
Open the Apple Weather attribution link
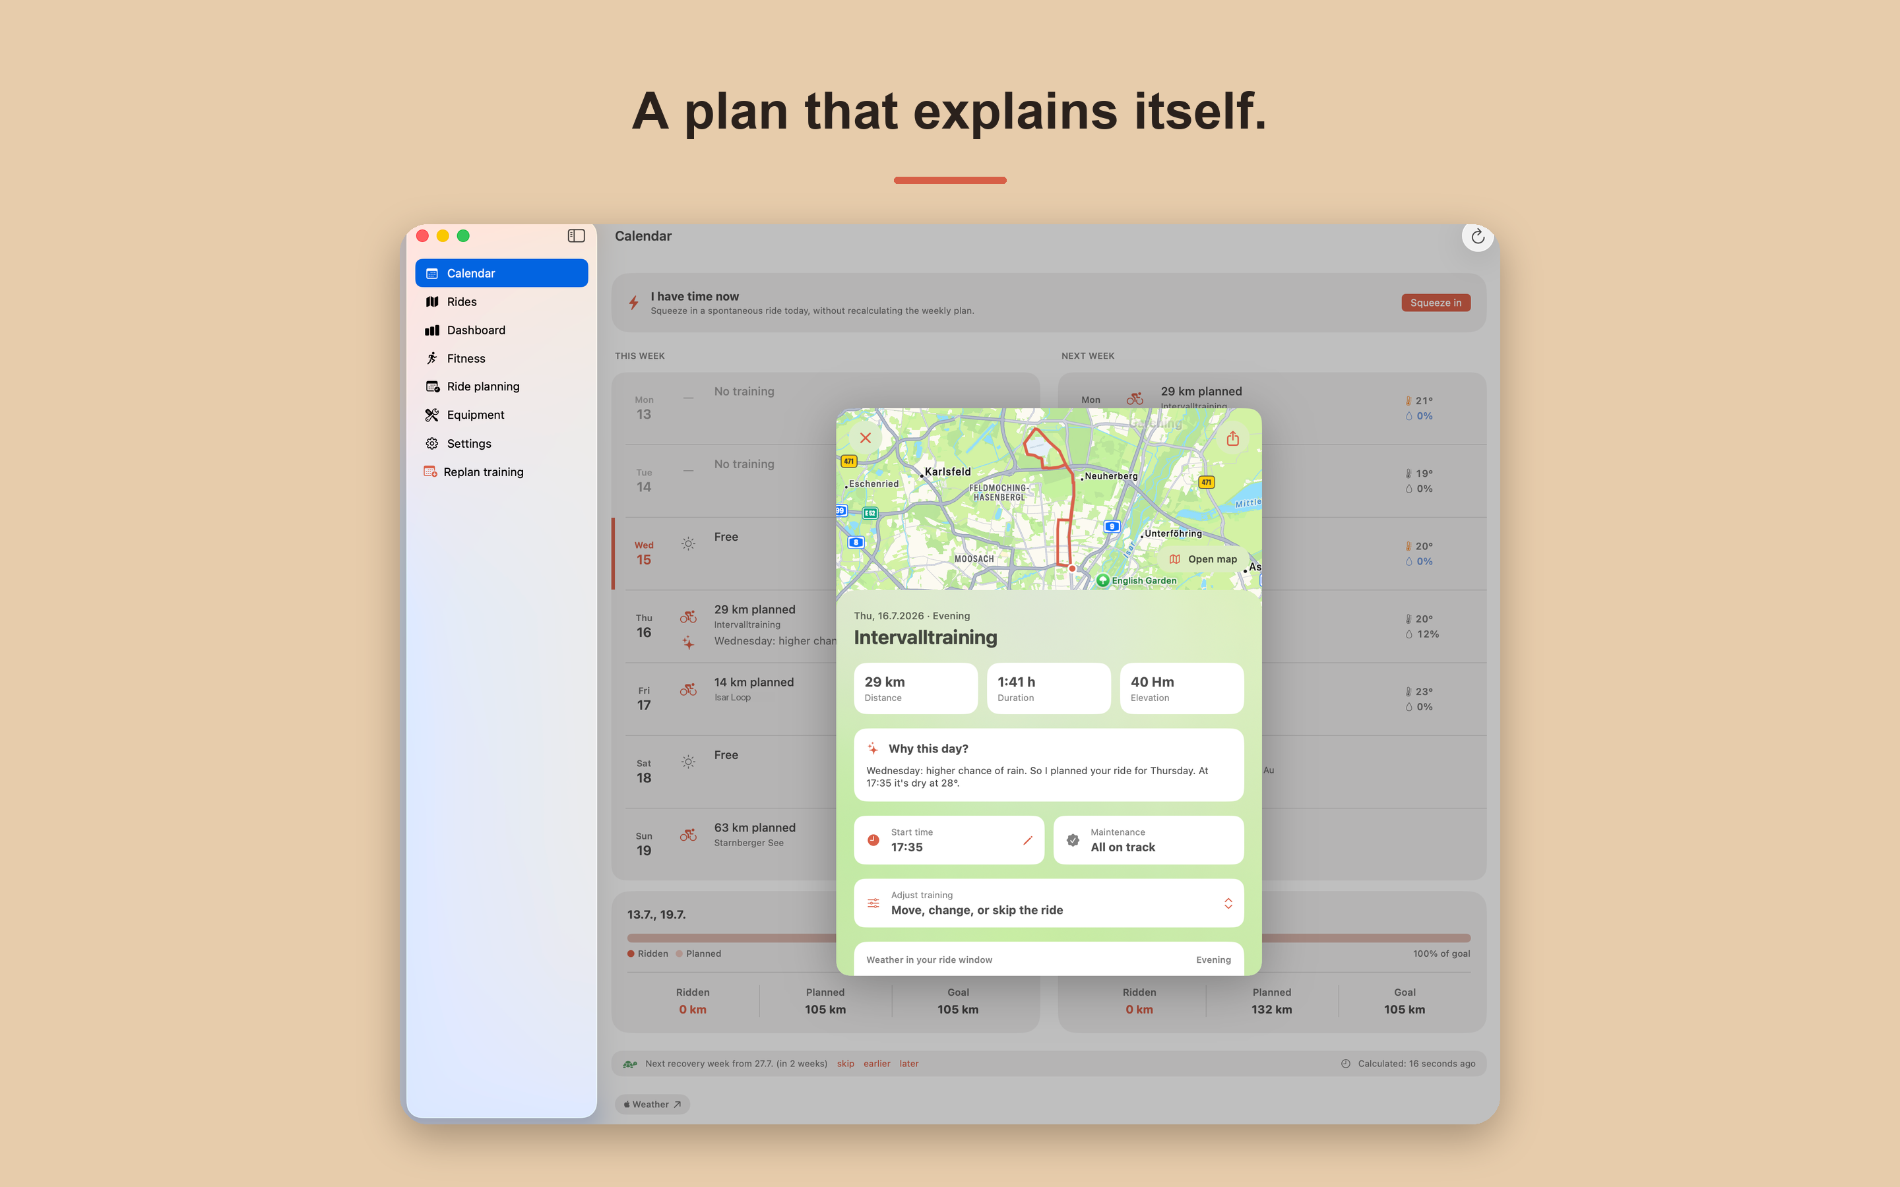(x=652, y=1105)
